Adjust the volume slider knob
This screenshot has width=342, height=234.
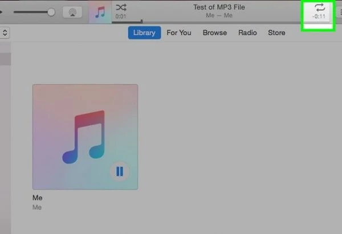pyautogui.click(x=51, y=12)
